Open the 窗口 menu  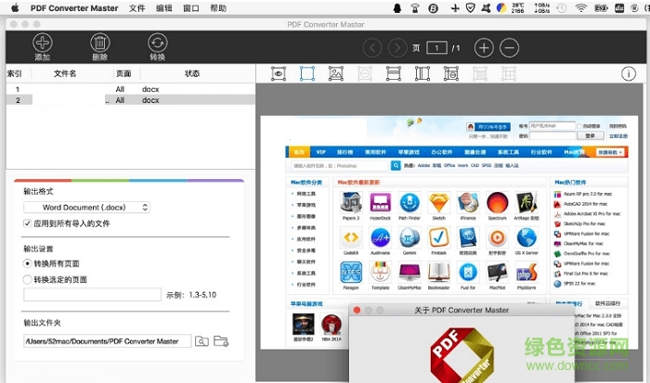(x=191, y=7)
